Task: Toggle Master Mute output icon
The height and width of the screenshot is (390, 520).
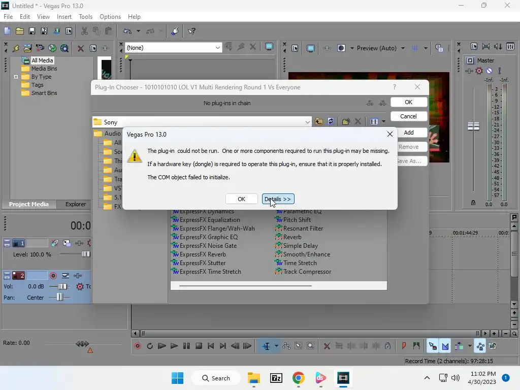Action: click(x=489, y=71)
